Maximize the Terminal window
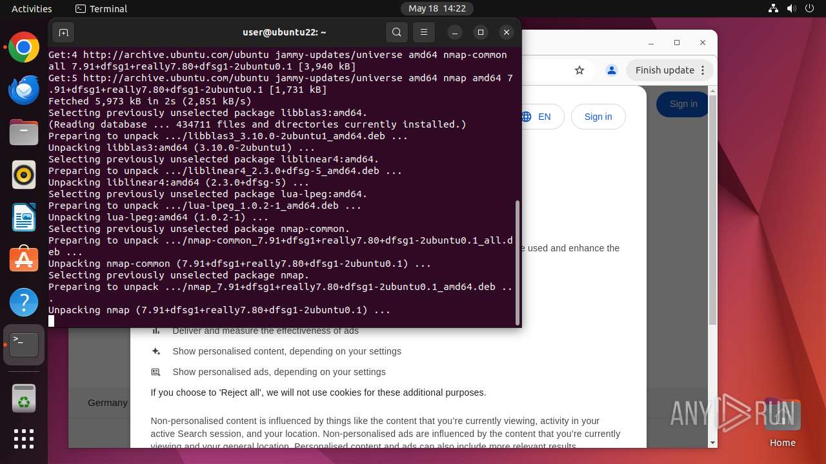Viewport: 826px width, 464px height. point(481,32)
